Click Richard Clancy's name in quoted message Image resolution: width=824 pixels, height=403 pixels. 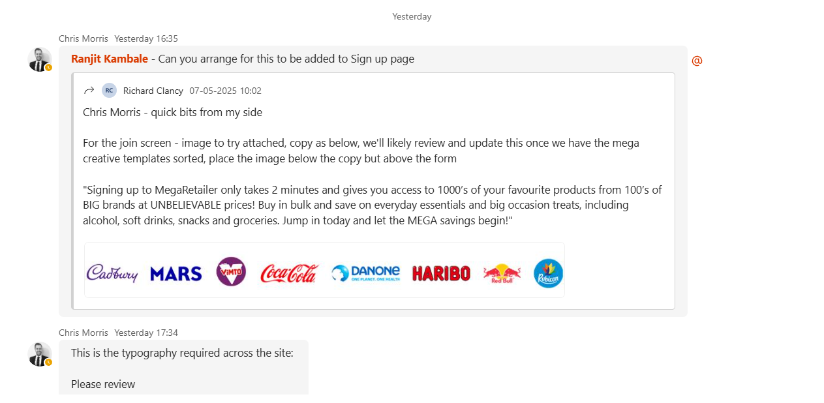pyautogui.click(x=153, y=91)
